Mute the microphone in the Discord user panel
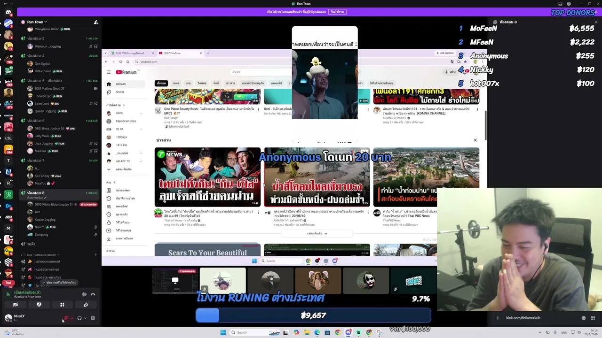The height and width of the screenshot is (338, 602). (x=66, y=318)
